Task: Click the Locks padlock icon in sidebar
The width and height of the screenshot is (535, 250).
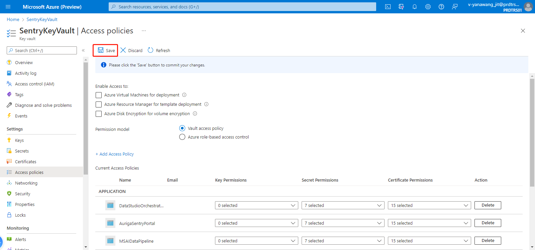Action: point(9,215)
